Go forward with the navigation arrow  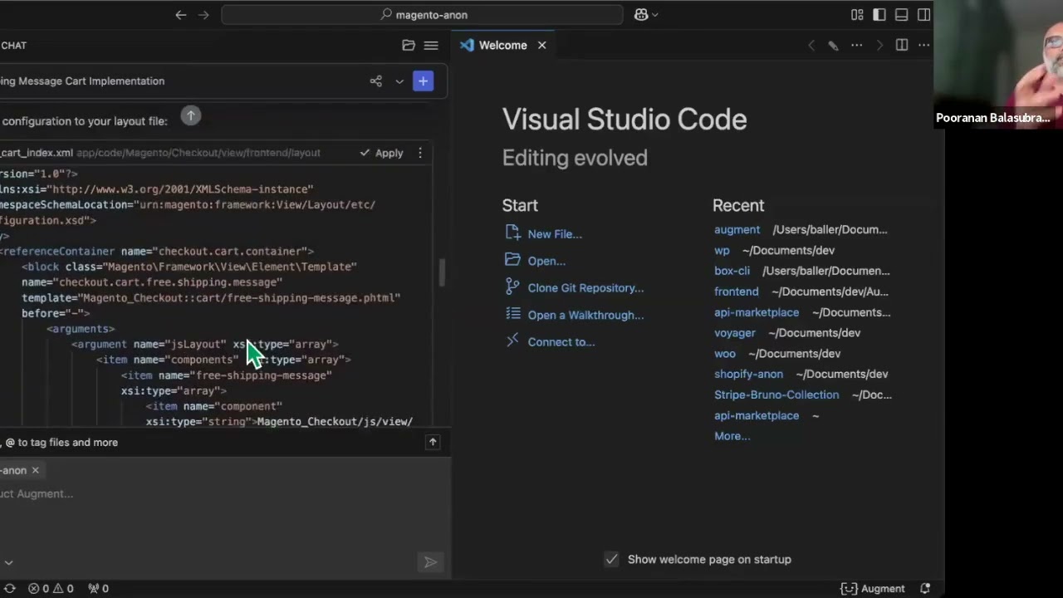pyautogui.click(x=203, y=15)
